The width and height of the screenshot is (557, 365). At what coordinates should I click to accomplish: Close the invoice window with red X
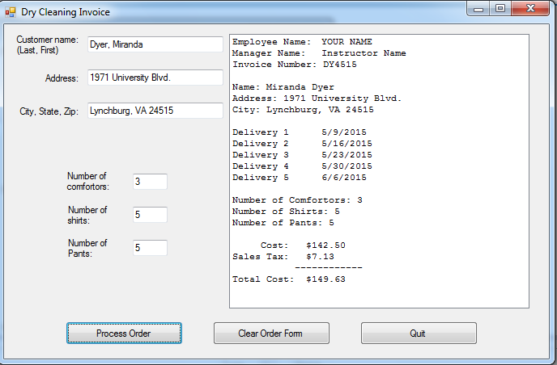tap(531, 9)
